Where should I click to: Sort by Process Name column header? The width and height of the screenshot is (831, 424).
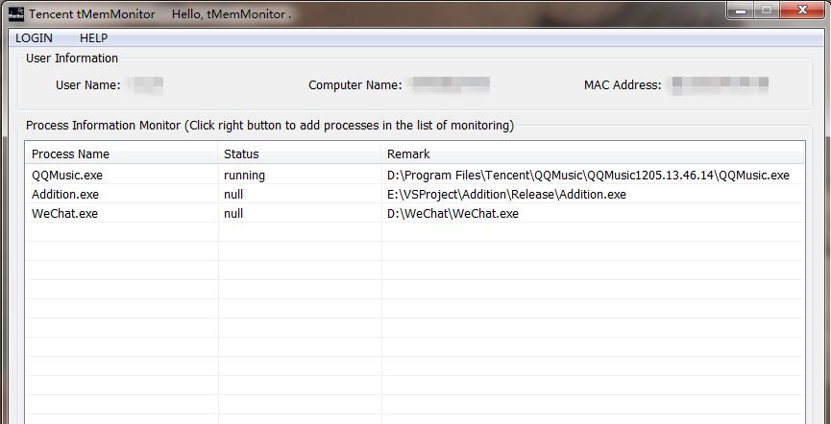(121, 154)
